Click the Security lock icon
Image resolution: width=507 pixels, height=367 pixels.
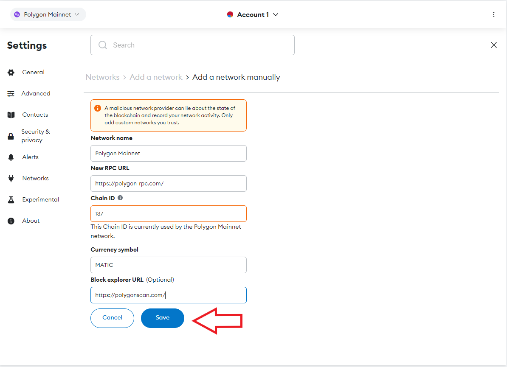click(x=11, y=136)
